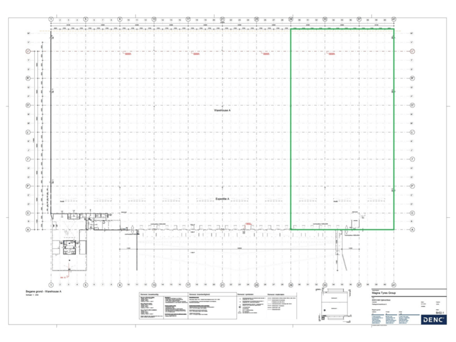Click the DENC logo in title block
Viewport: 456px width, 342px height.
[x=434, y=320]
